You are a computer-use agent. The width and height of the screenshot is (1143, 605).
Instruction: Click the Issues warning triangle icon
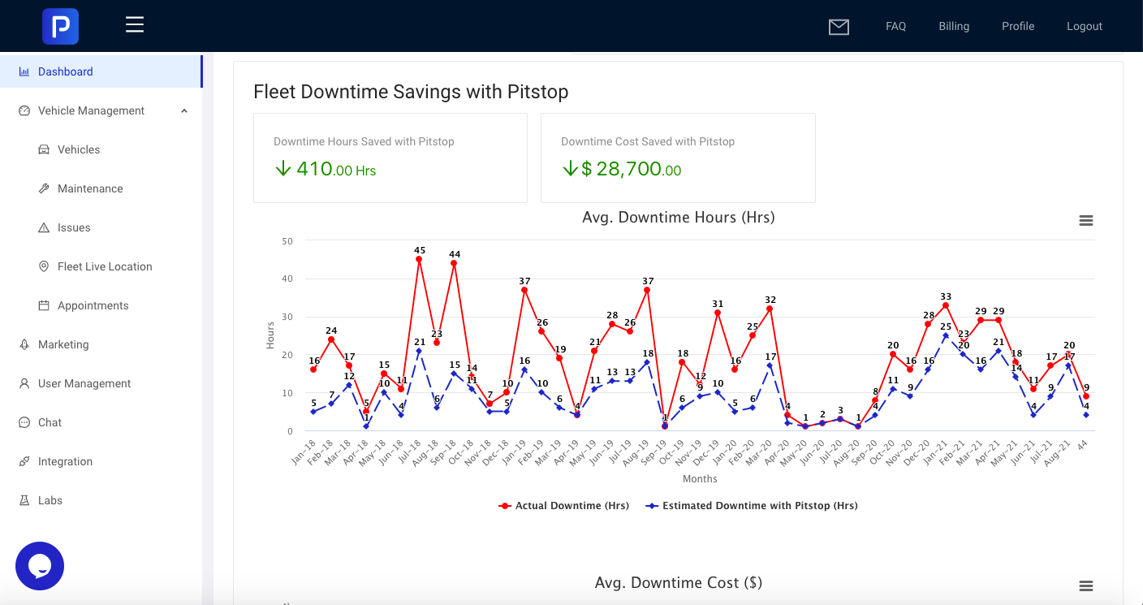pyautogui.click(x=44, y=227)
